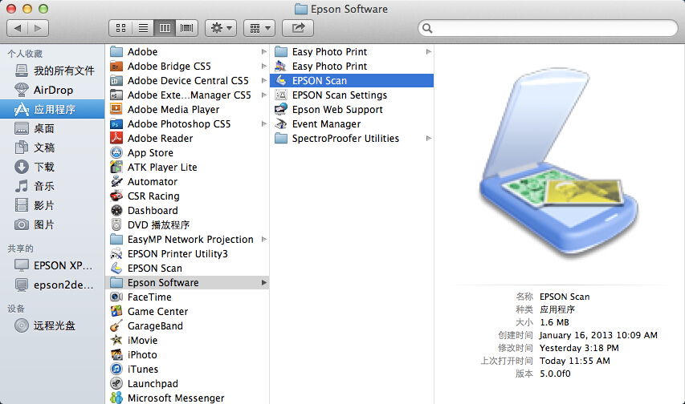Click the Adobe Reader icon

116,139
